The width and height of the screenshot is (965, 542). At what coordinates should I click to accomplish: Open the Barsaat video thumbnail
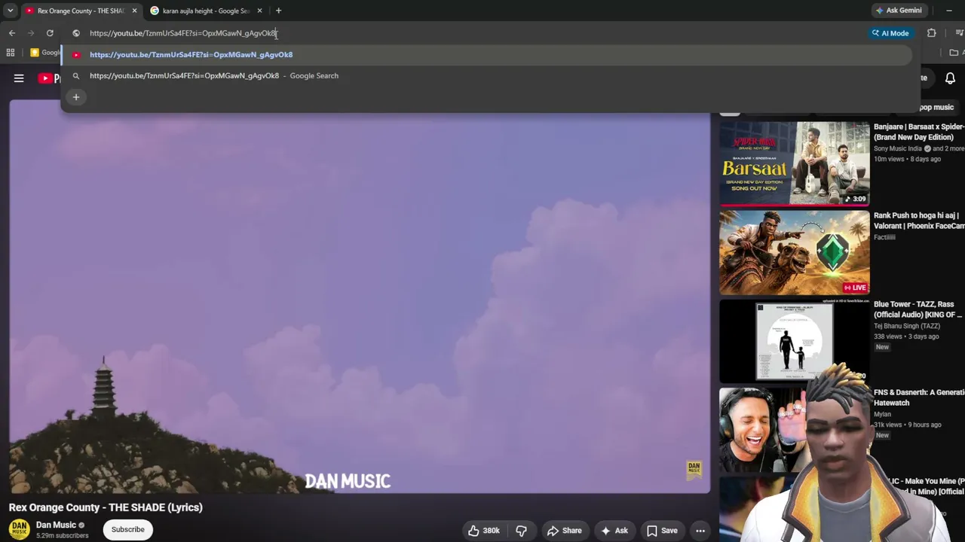794,164
